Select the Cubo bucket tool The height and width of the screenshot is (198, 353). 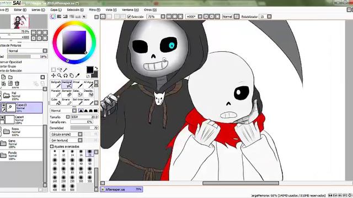tap(56, 101)
